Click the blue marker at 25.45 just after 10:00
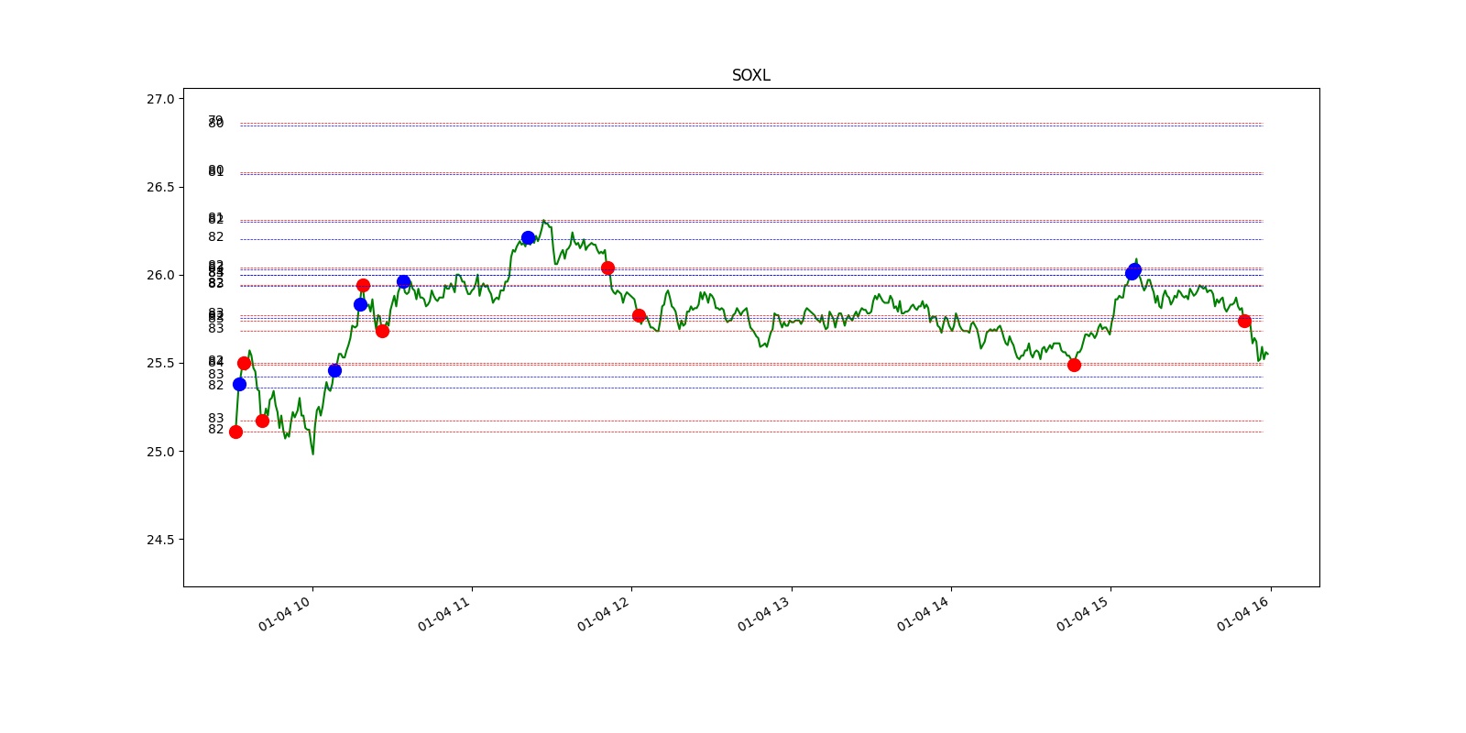The width and height of the screenshot is (1466, 733). tap(334, 370)
